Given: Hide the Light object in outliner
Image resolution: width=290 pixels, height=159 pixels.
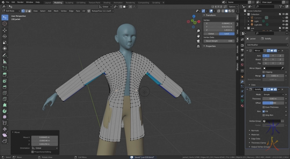Looking at the screenshot, I should tap(283, 21).
